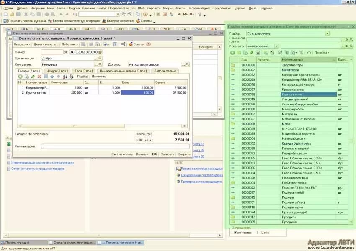The image size is (356, 251).
Task: Open the Искать по наименованию dropdown
Action: [276, 46]
